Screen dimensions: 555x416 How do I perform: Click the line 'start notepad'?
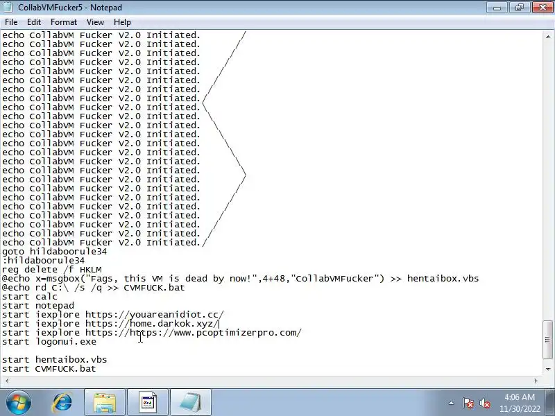[38, 306]
